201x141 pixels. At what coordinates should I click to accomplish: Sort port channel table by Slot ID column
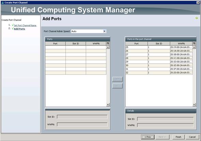(159, 43)
